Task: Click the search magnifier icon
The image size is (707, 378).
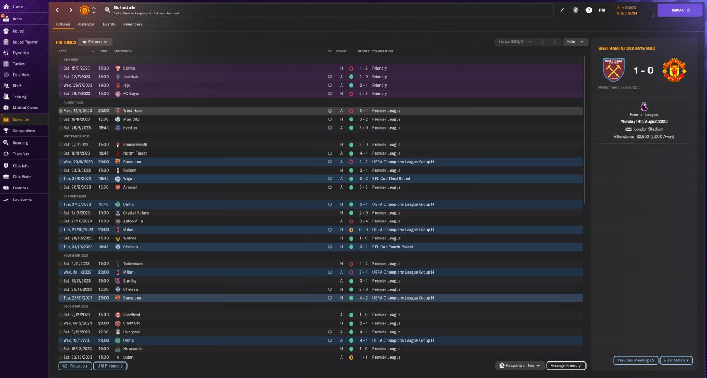Action: coord(107,10)
